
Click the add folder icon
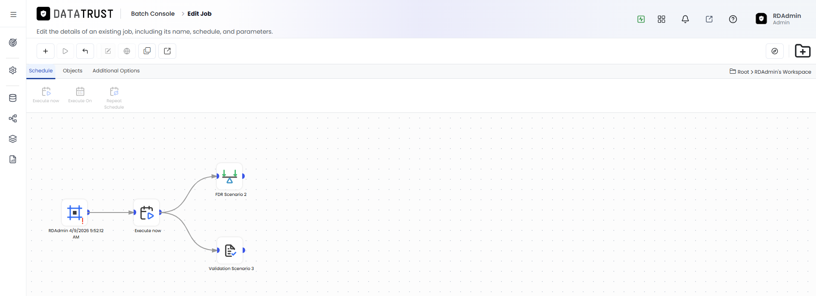(803, 51)
